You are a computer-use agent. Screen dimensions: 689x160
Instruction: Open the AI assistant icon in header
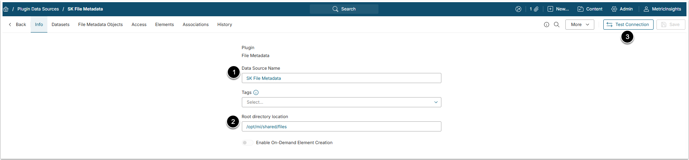[518, 9]
